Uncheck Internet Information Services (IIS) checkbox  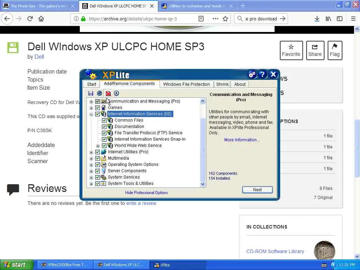tap(98, 114)
